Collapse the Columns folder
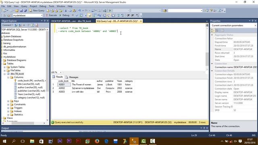The width and height of the screenshot is (258, 145). coord(8,77)
